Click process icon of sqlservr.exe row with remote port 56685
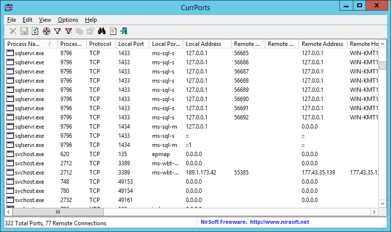 tap(10, 53)
